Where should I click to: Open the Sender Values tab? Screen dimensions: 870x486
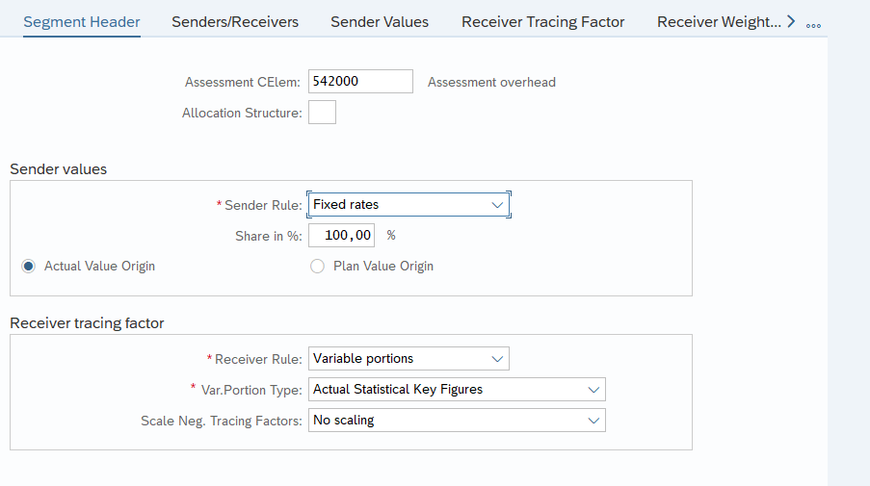pyautogui.click(x=380, y=21)
